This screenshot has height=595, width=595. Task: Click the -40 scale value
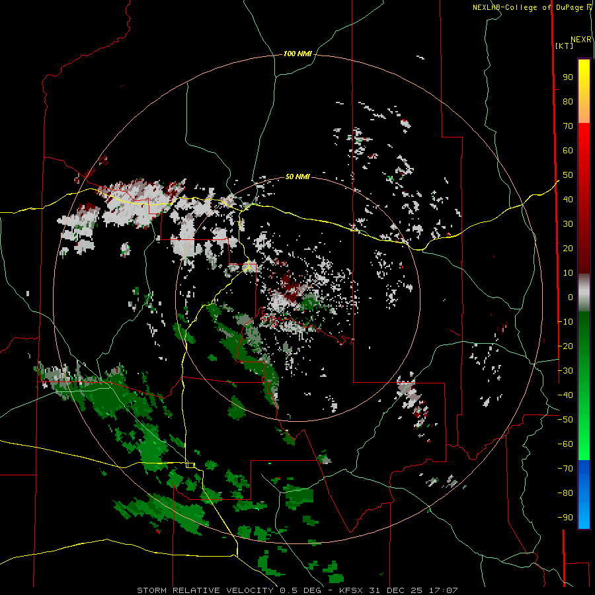click(565, 395)
